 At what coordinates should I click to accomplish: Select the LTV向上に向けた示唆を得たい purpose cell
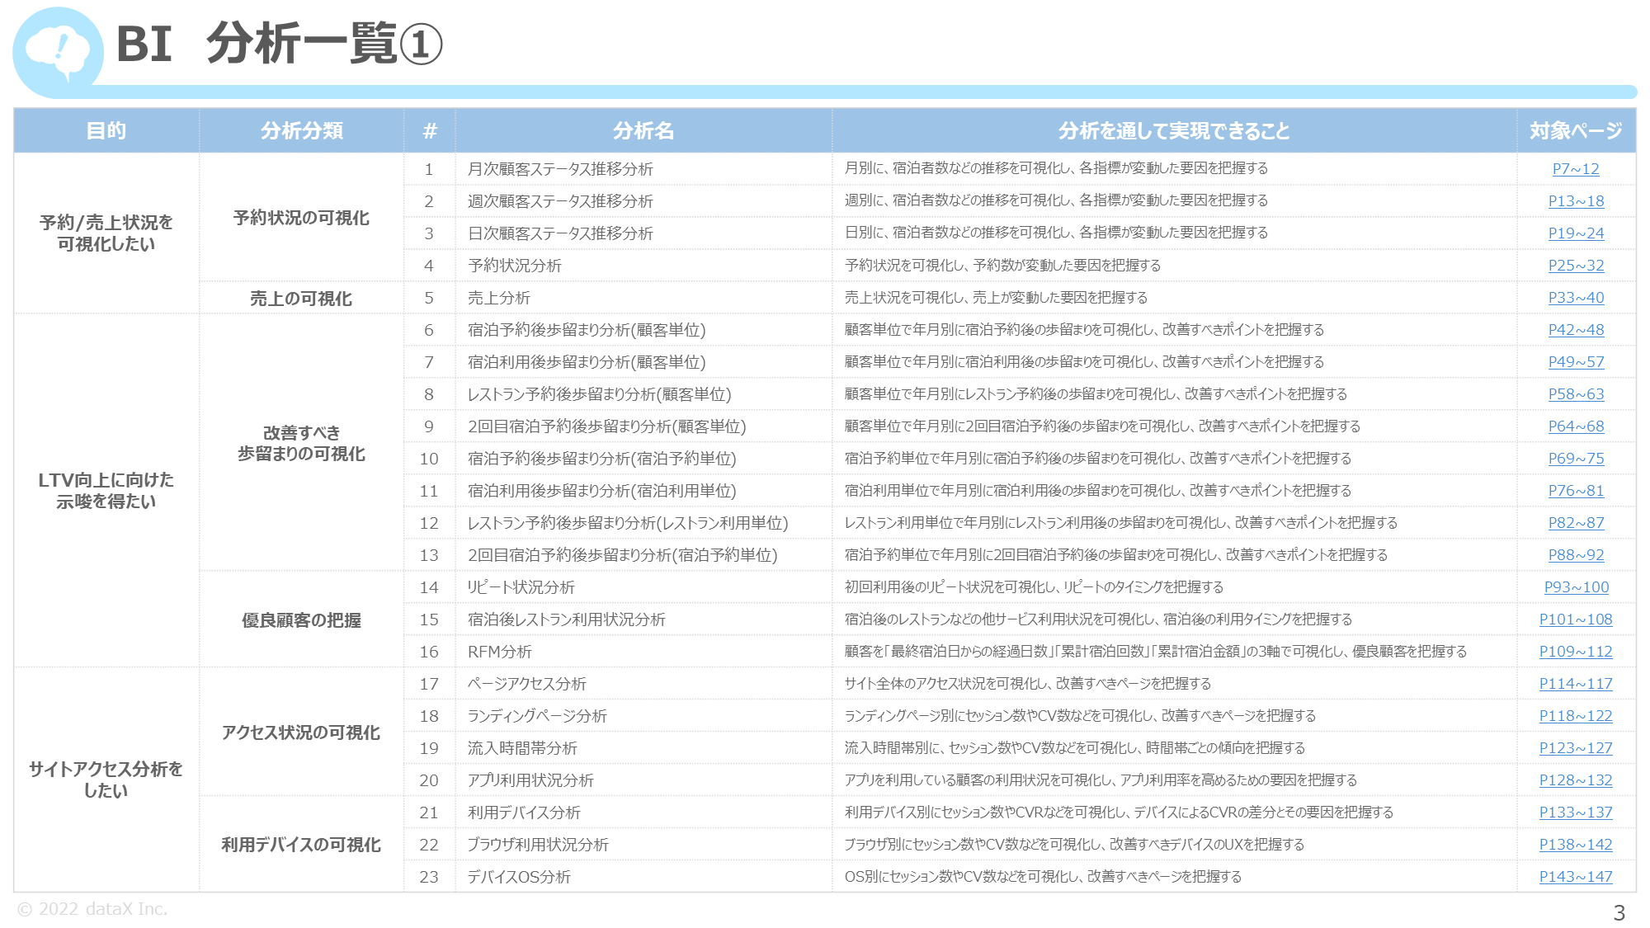(x=106, y=491)
